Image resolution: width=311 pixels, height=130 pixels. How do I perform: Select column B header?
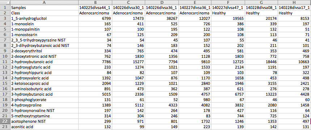(x=95, y=3)
